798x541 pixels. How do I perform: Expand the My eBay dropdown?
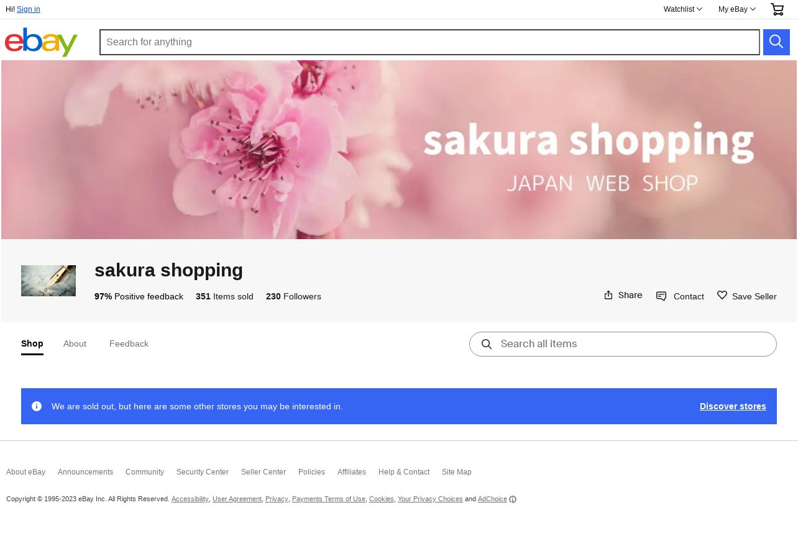(x=736, y=9)
